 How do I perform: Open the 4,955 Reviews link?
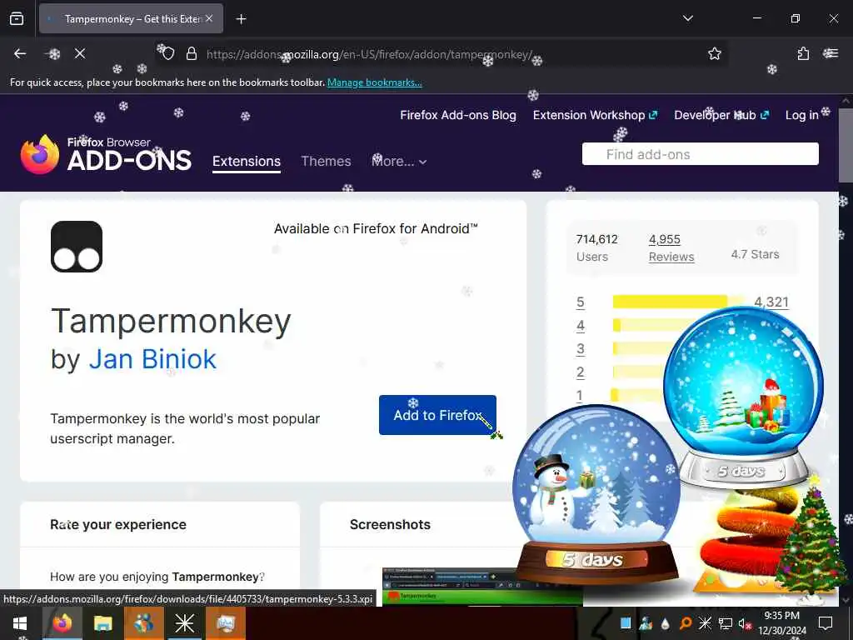pos(671,248)
